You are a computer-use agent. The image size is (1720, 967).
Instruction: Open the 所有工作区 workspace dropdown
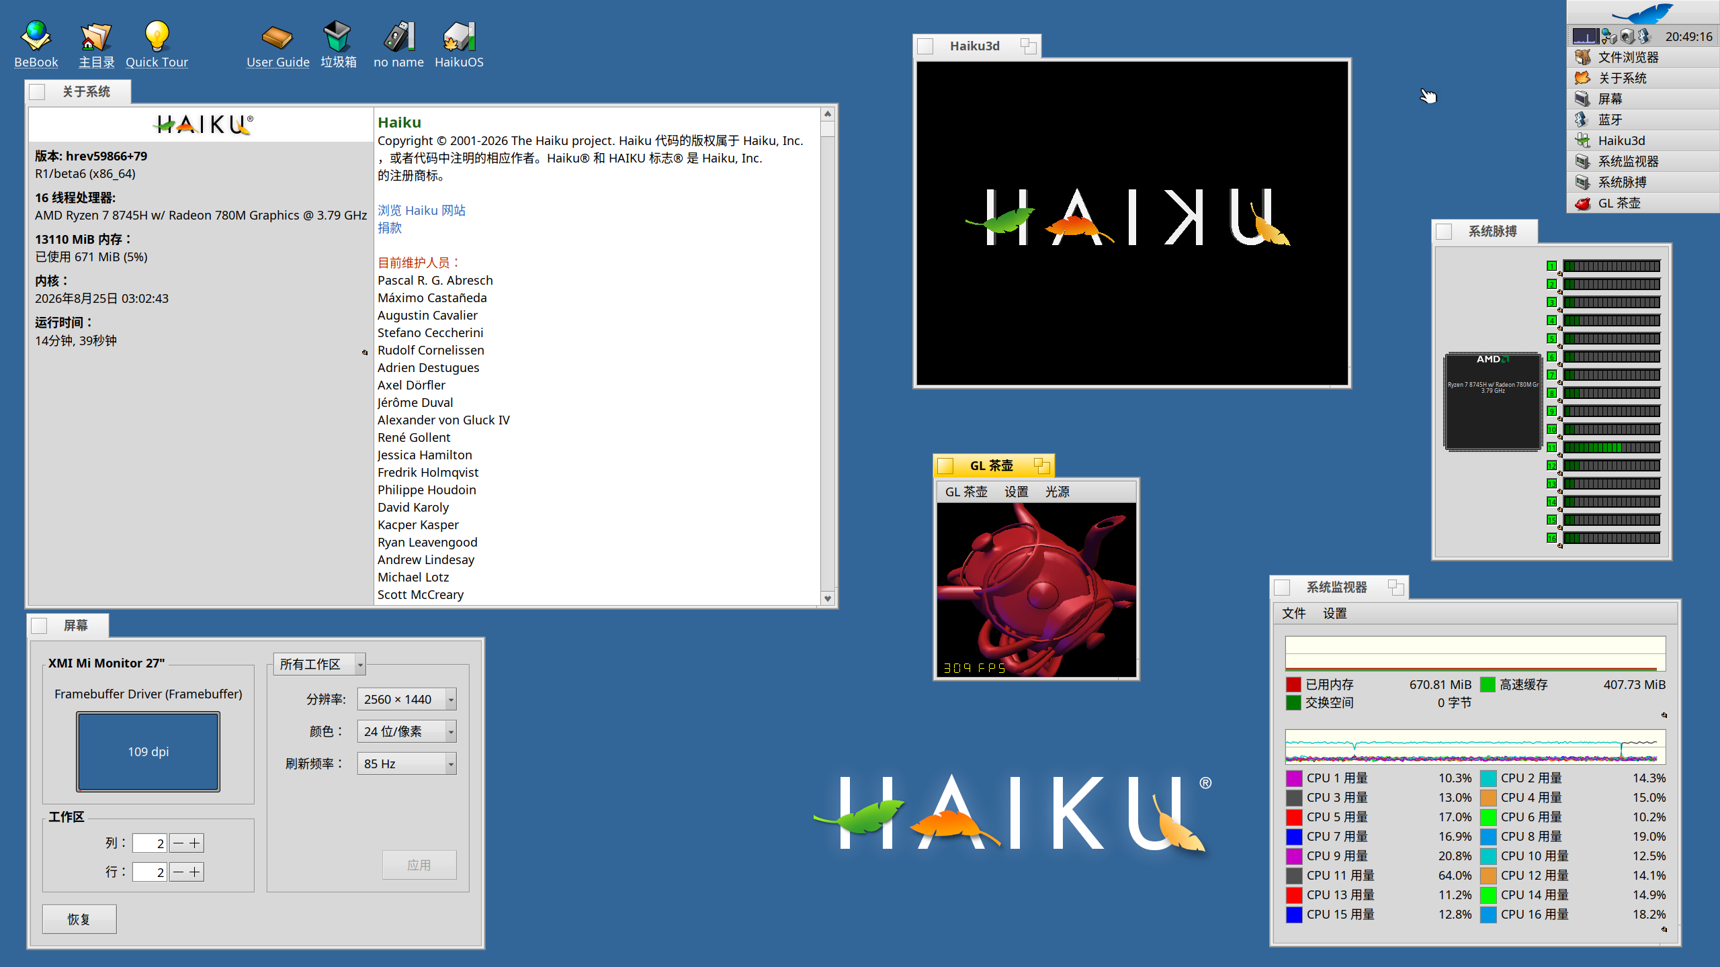click(x=320, y=664)
